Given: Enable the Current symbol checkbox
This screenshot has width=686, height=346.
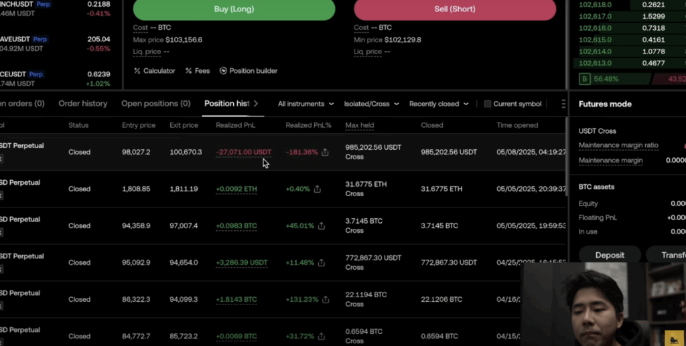Looking at the screenshot, I should tap(488, 104).
